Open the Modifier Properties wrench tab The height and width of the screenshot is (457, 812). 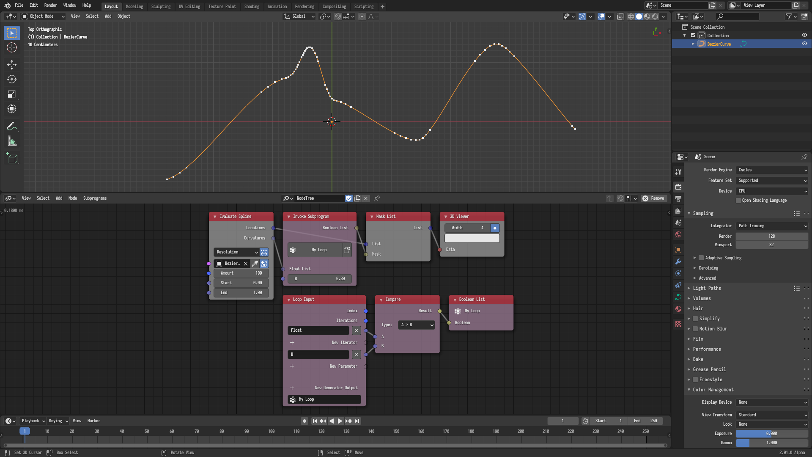pos(678,262)
